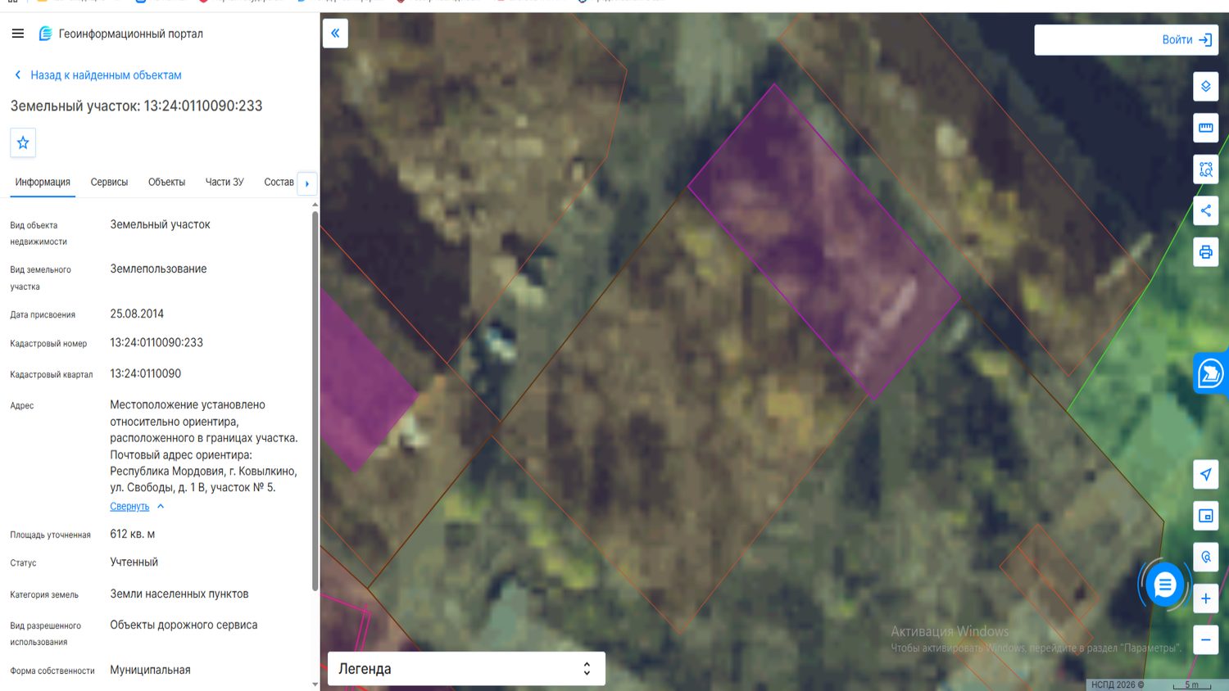Click the Геоинформационный портал logo

pyautogui.click(x=121, y=34)
